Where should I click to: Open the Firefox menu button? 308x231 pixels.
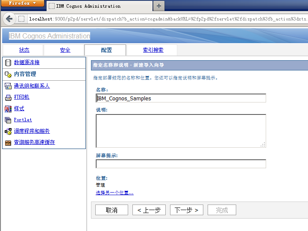pyautogui.click(x=22, y=3)
